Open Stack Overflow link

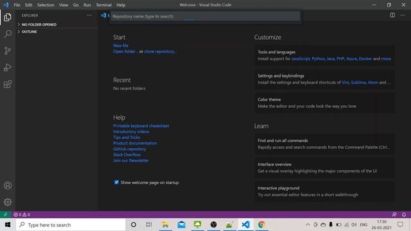[127, 155]
